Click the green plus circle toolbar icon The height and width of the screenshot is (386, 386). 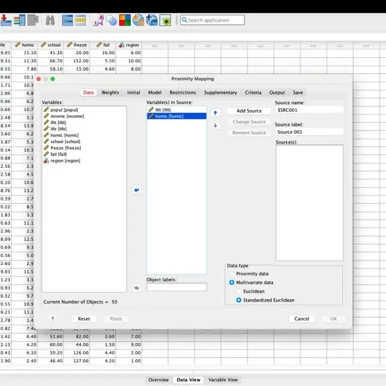click(165, 20)
